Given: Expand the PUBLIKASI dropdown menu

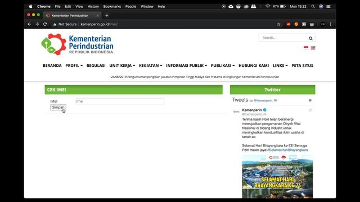Looking at the screenshot, I should (x=223, y=66).
